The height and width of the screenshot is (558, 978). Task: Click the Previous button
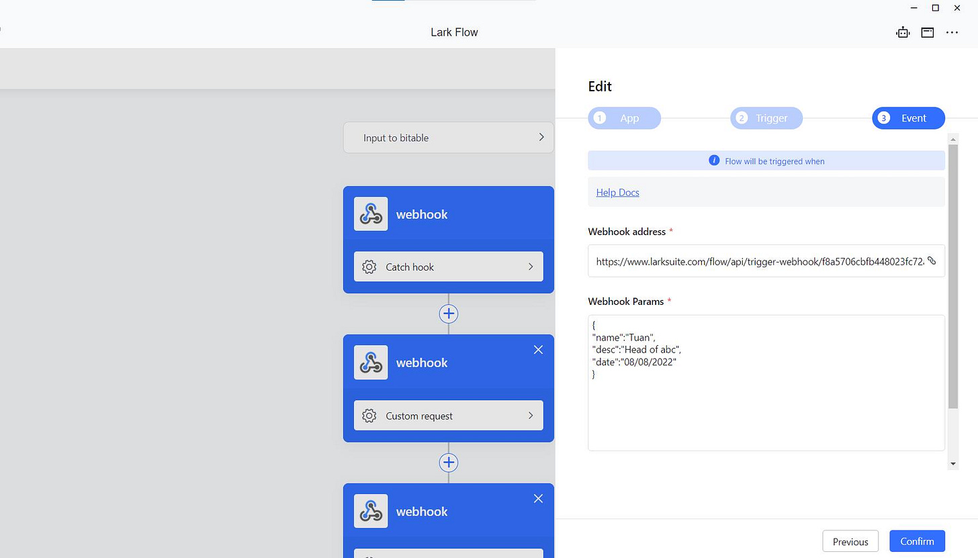tap(850, 541)
